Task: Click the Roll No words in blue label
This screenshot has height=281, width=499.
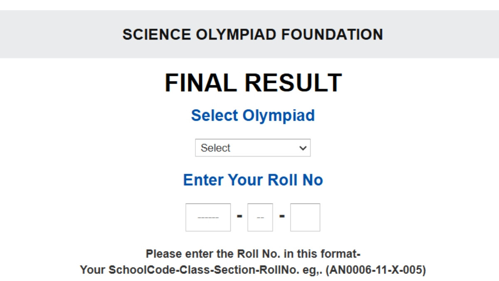Action: coord(295,180)
